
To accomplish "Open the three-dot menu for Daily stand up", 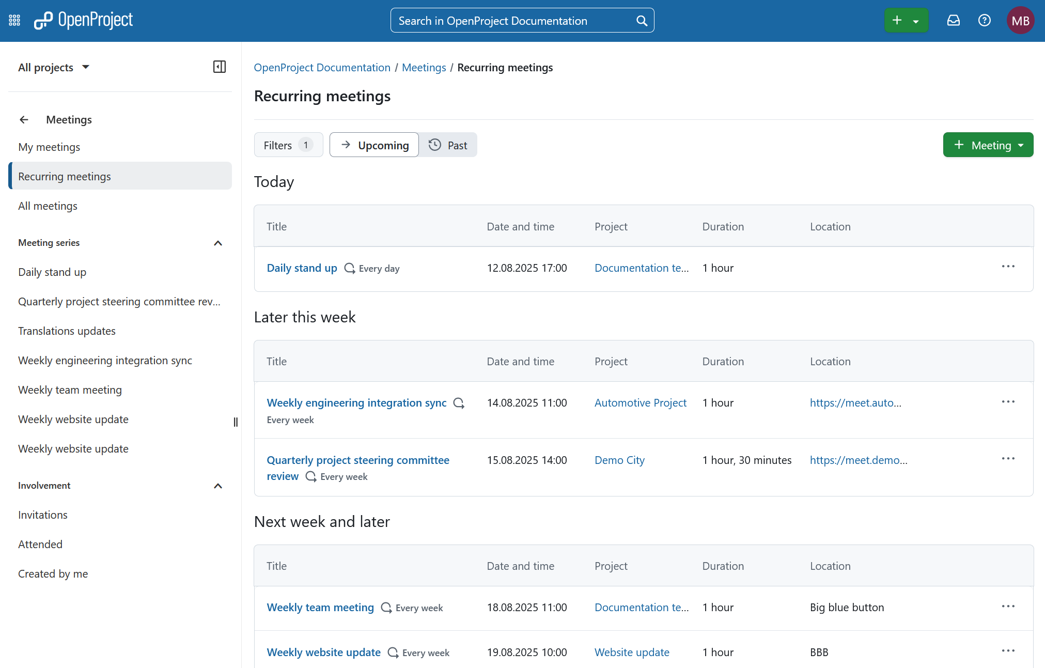I will click(x=1008, y=266).
